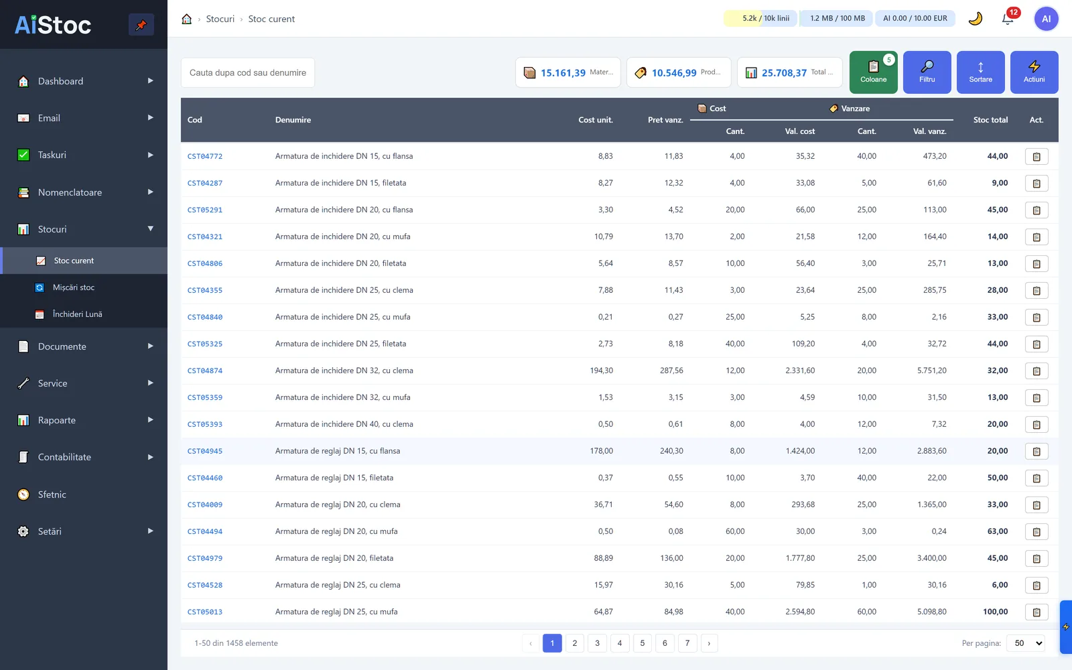Open Coloane column chooser
The image size is (1072, 670).
point(873,72)
